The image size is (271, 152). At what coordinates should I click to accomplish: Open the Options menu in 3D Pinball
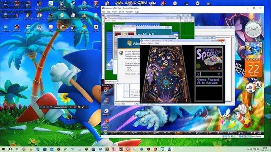[150, 43]
